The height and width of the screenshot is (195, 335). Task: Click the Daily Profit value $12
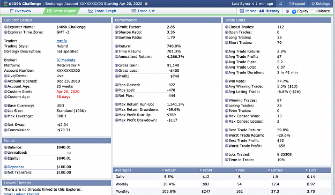206,177
